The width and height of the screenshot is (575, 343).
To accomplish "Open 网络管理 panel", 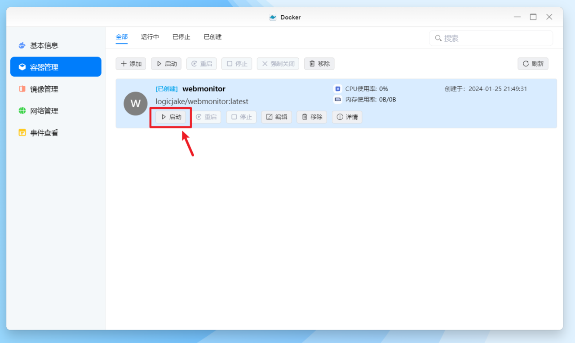I will click(x=45, y=110).
